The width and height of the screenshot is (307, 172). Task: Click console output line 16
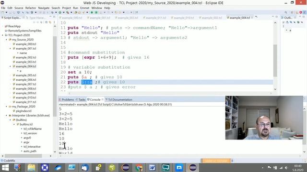pyautogui.click(x=61, y=134)
